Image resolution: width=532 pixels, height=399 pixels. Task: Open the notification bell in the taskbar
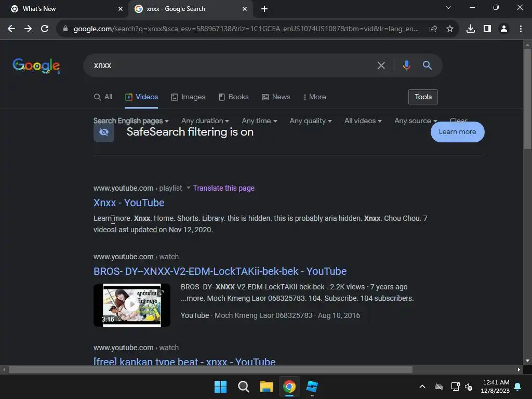click(518, 387)
